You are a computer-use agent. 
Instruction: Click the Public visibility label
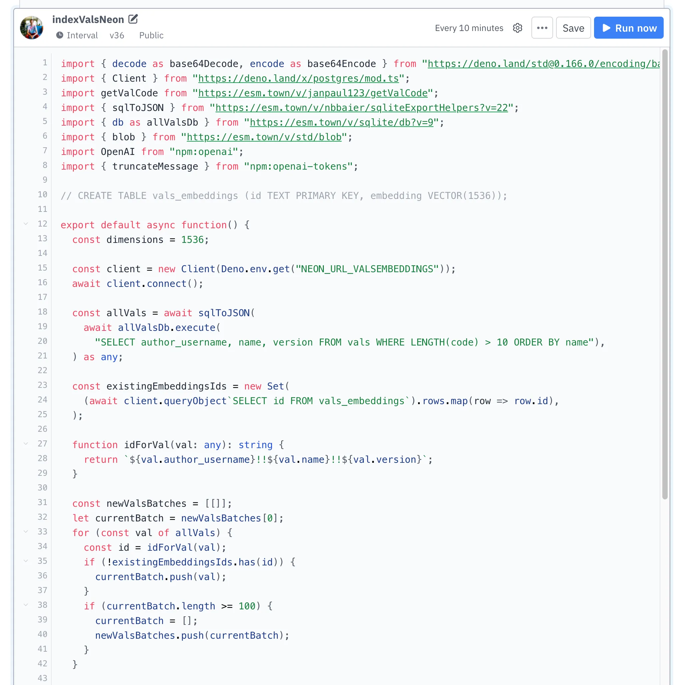coord(151,35)
